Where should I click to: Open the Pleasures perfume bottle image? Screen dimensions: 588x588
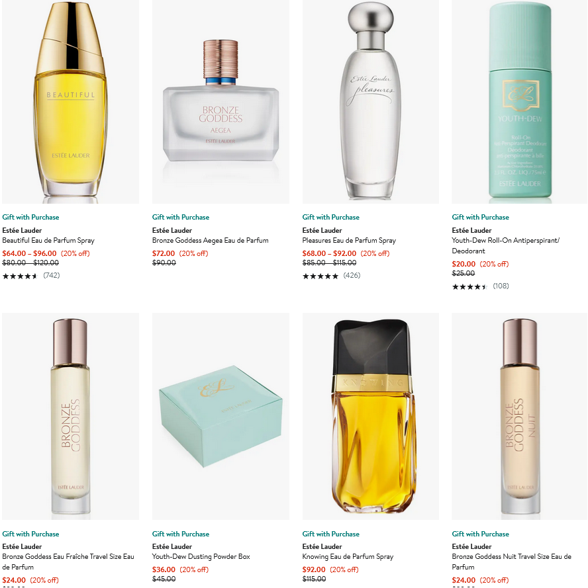pyautogui.click(x=371, y=102)
